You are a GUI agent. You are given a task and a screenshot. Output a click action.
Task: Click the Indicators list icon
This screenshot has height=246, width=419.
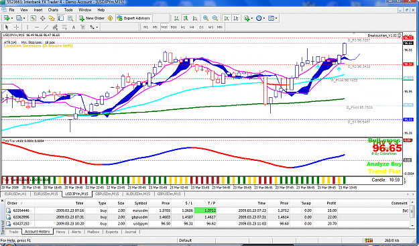coord(247,18)
